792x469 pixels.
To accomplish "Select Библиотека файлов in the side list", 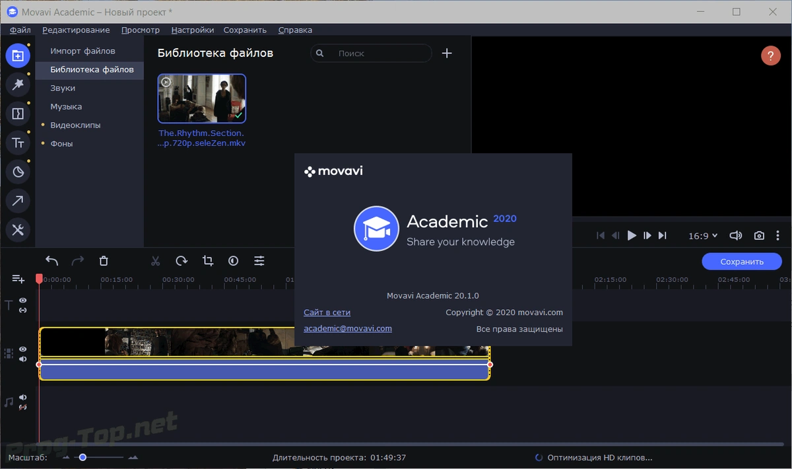I will [x=90, y=69].
